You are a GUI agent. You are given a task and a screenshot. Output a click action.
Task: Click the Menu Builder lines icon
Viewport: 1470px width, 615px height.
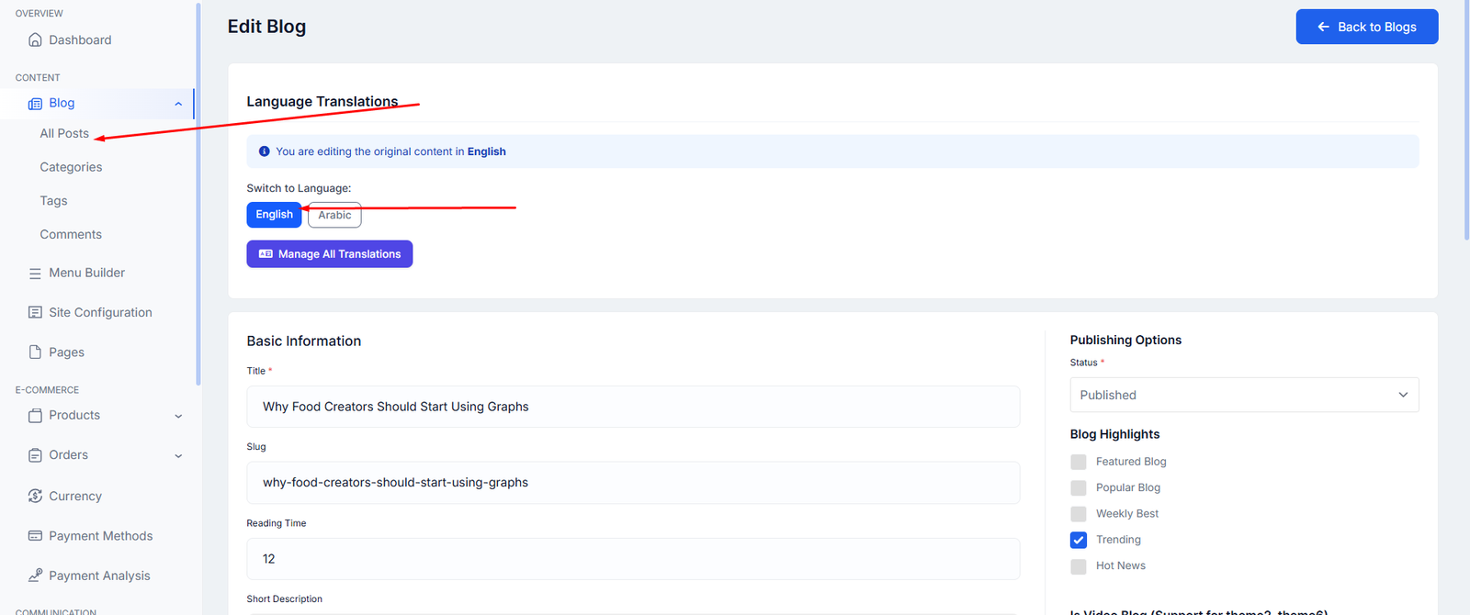click(x=35, y=274)
